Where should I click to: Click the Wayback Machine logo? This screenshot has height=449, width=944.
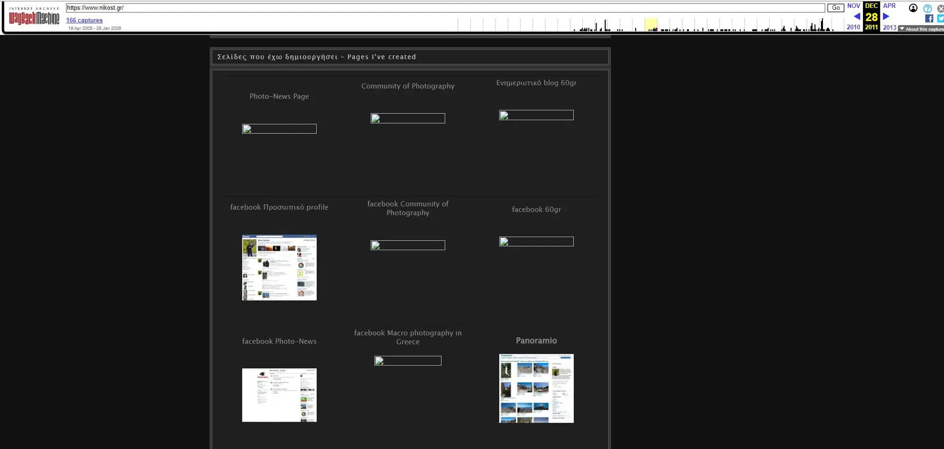coord(34,16)
